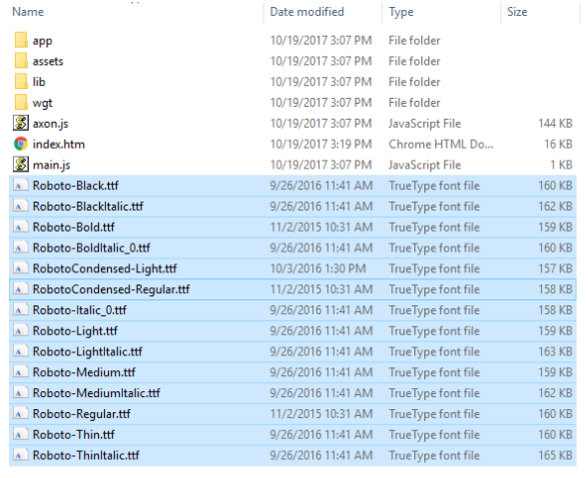588x478 pixels.
Task: Select the Roboto-Regular.ttf file name
Action: pos(82,414)
